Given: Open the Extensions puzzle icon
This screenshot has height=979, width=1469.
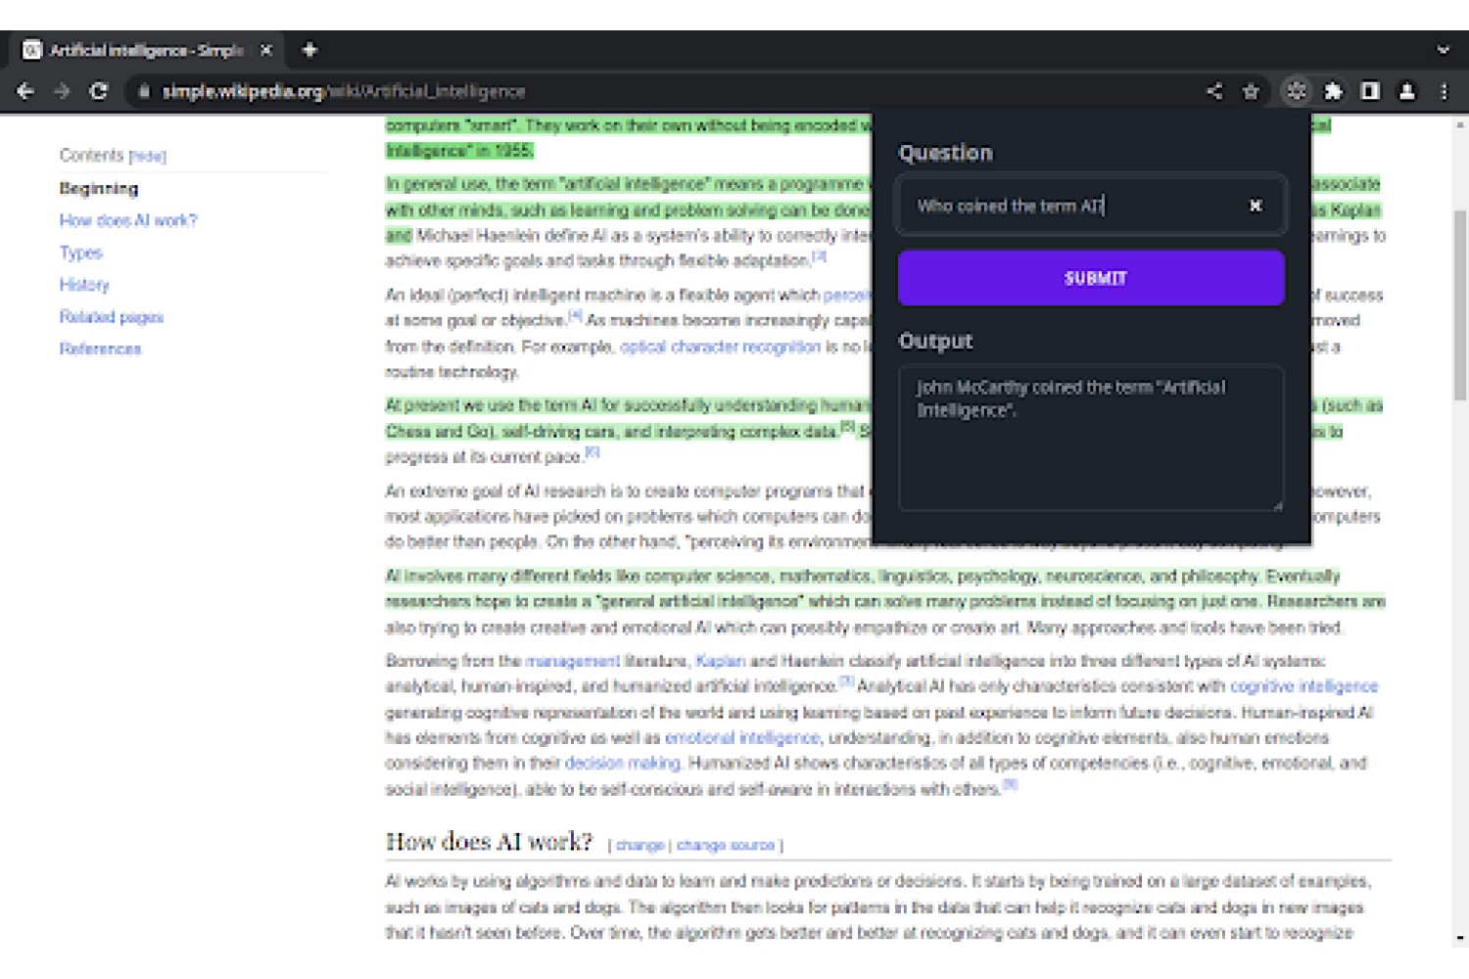Looking at the screenshot, I should [1333, 91].
